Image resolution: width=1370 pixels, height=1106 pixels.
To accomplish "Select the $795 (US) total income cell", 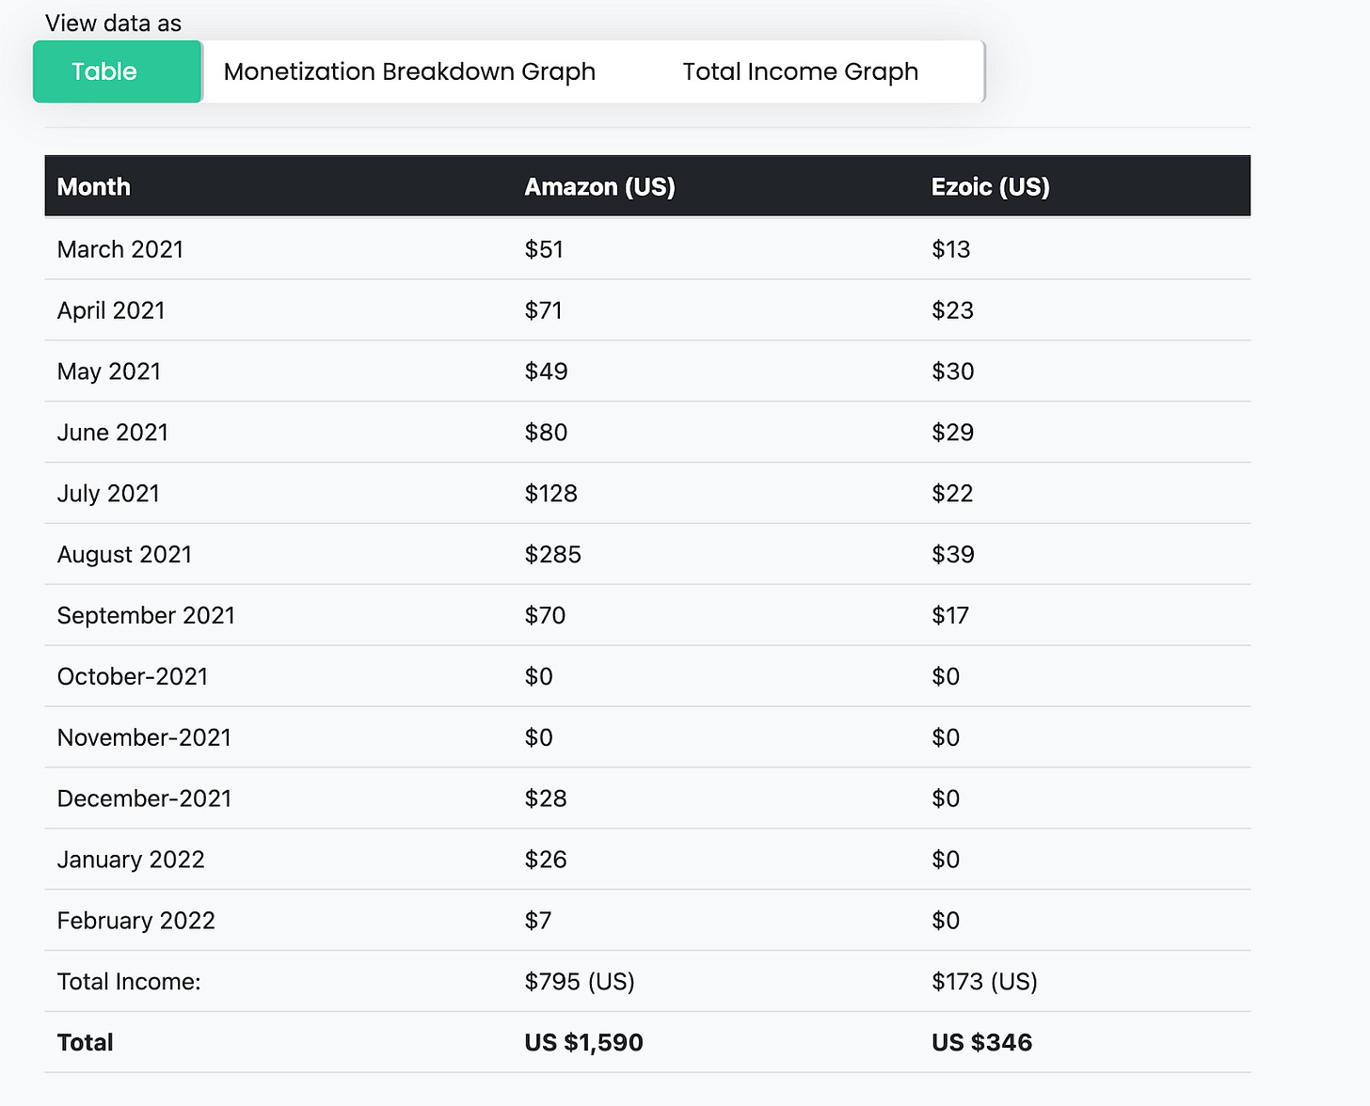I will click(x=580, y=981).
